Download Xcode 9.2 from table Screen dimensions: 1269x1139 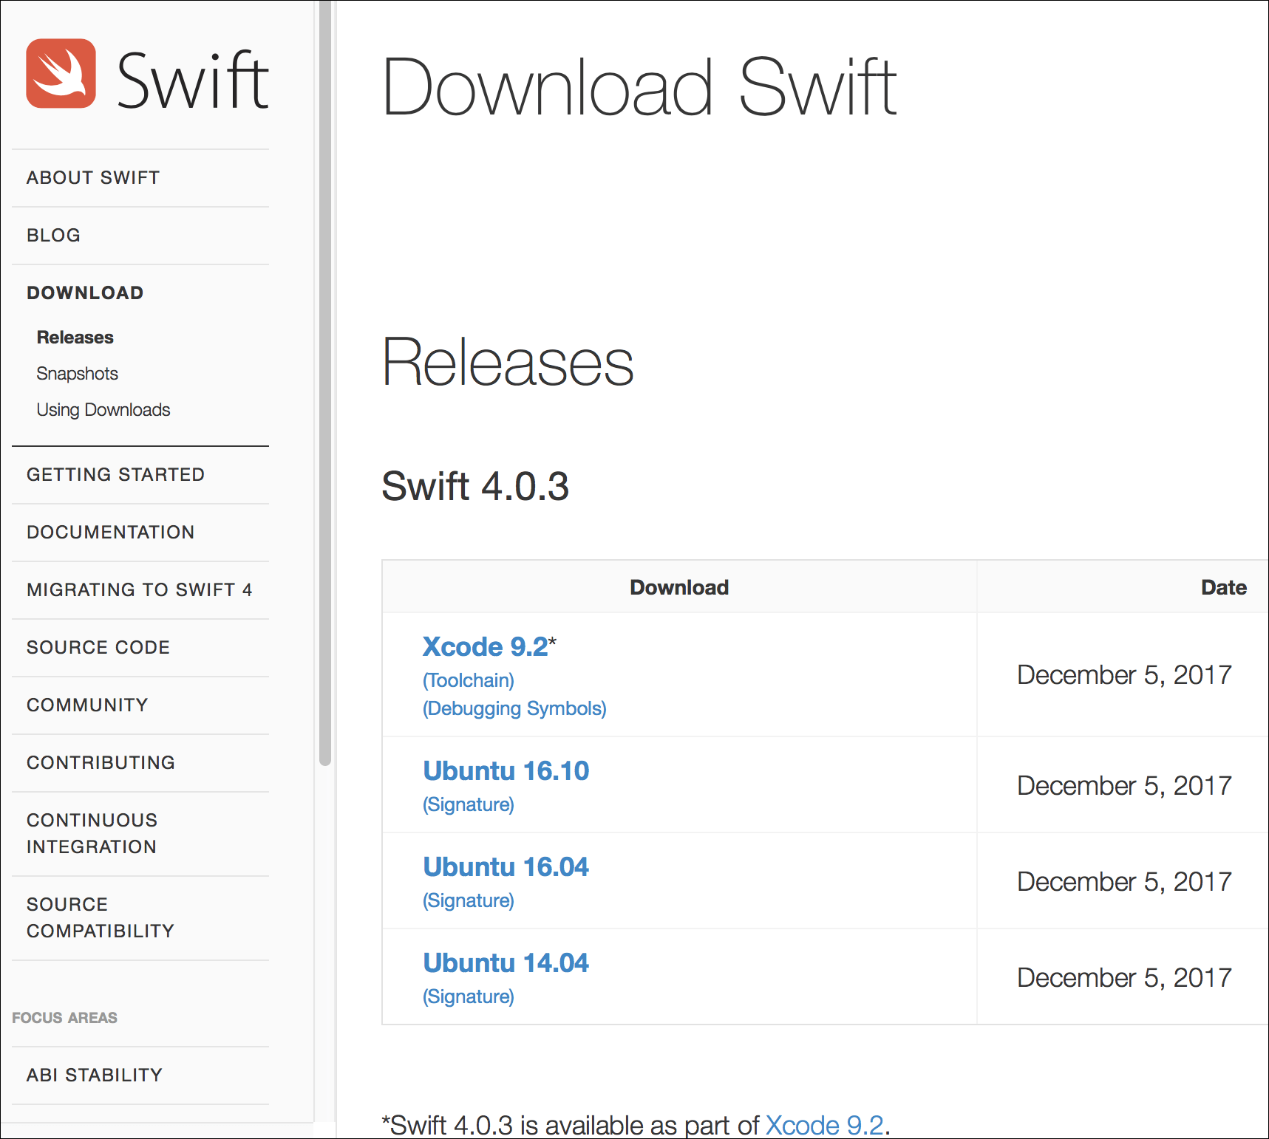pyautogui.click(x=486, y=647)
